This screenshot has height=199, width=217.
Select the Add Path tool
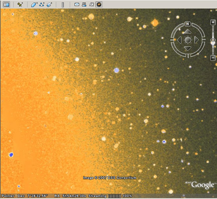(x=42, y=5)
